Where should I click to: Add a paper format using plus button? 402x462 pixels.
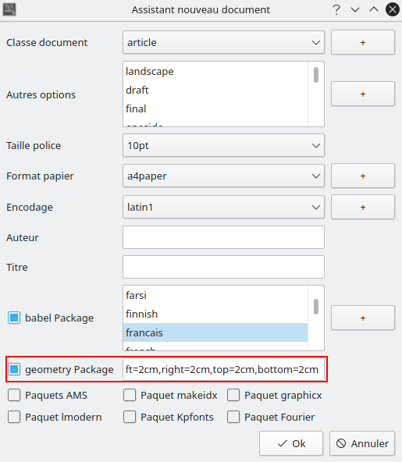pyautogui.click(x=363, y=176)
